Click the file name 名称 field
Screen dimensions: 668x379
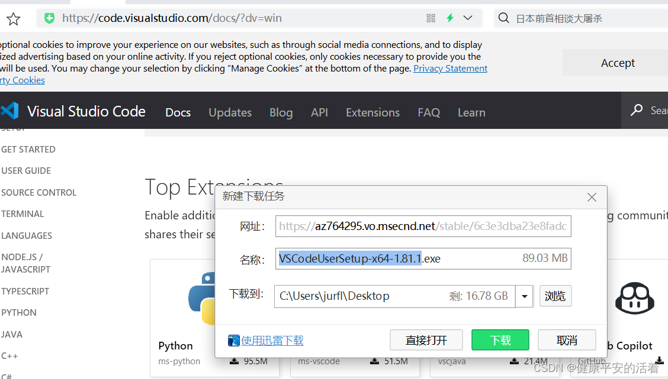(x=423, y=258)
